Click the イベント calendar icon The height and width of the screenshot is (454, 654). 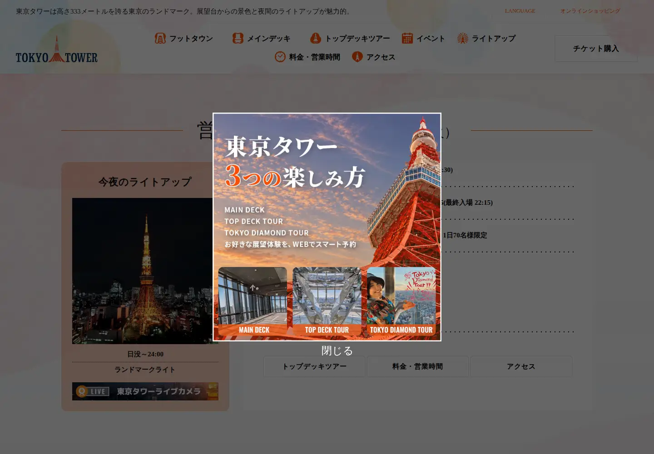(407, 39)
